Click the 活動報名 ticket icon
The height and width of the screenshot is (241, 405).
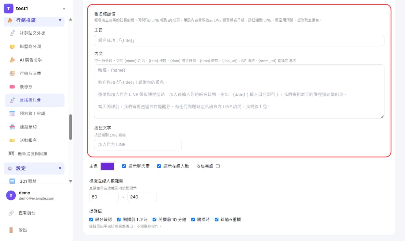coord(12,140)
